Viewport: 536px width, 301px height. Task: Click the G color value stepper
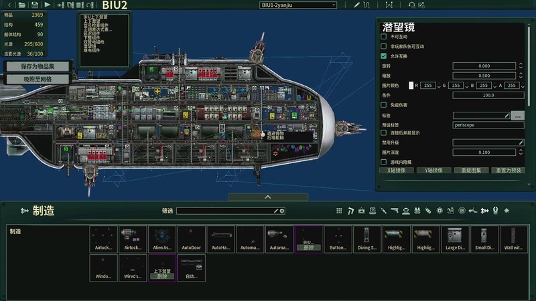point(467,86)
